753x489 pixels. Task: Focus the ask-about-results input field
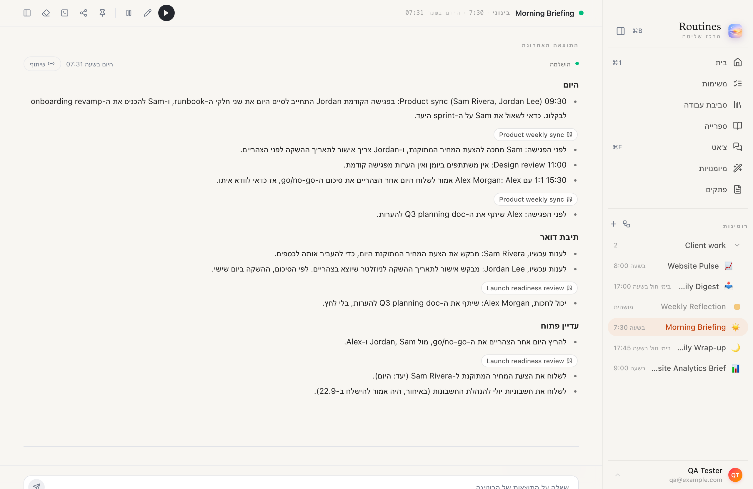[301, 483]
